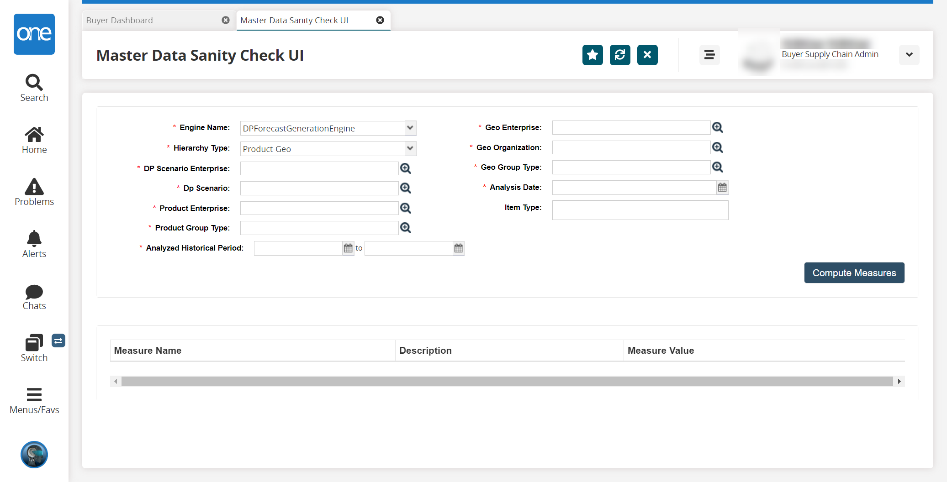Open lookup for DP Scenario Enterprise
The width and height of the screenshot is (947, 482).
point(406,168)
